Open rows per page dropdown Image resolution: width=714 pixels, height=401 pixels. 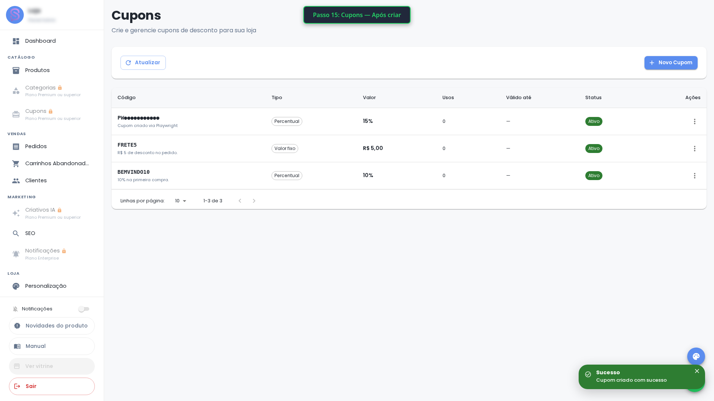(181, 201)
